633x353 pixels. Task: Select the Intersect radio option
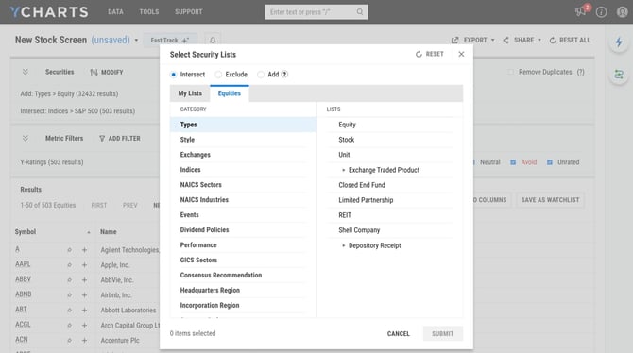tap(174, 75)
